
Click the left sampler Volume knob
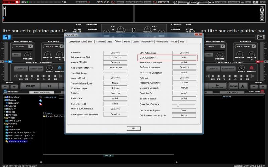[28, 55]
